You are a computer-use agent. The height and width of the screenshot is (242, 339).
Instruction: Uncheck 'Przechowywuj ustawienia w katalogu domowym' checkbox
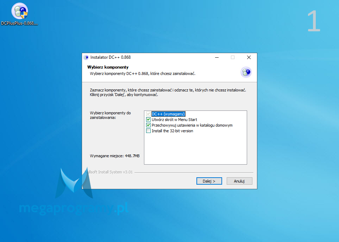[148, 125]
